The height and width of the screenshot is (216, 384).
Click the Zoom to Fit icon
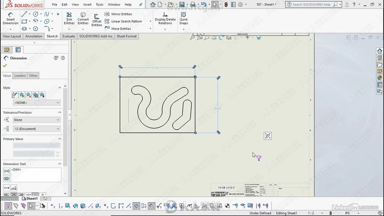pyautogui.click(x=192, y=37)
